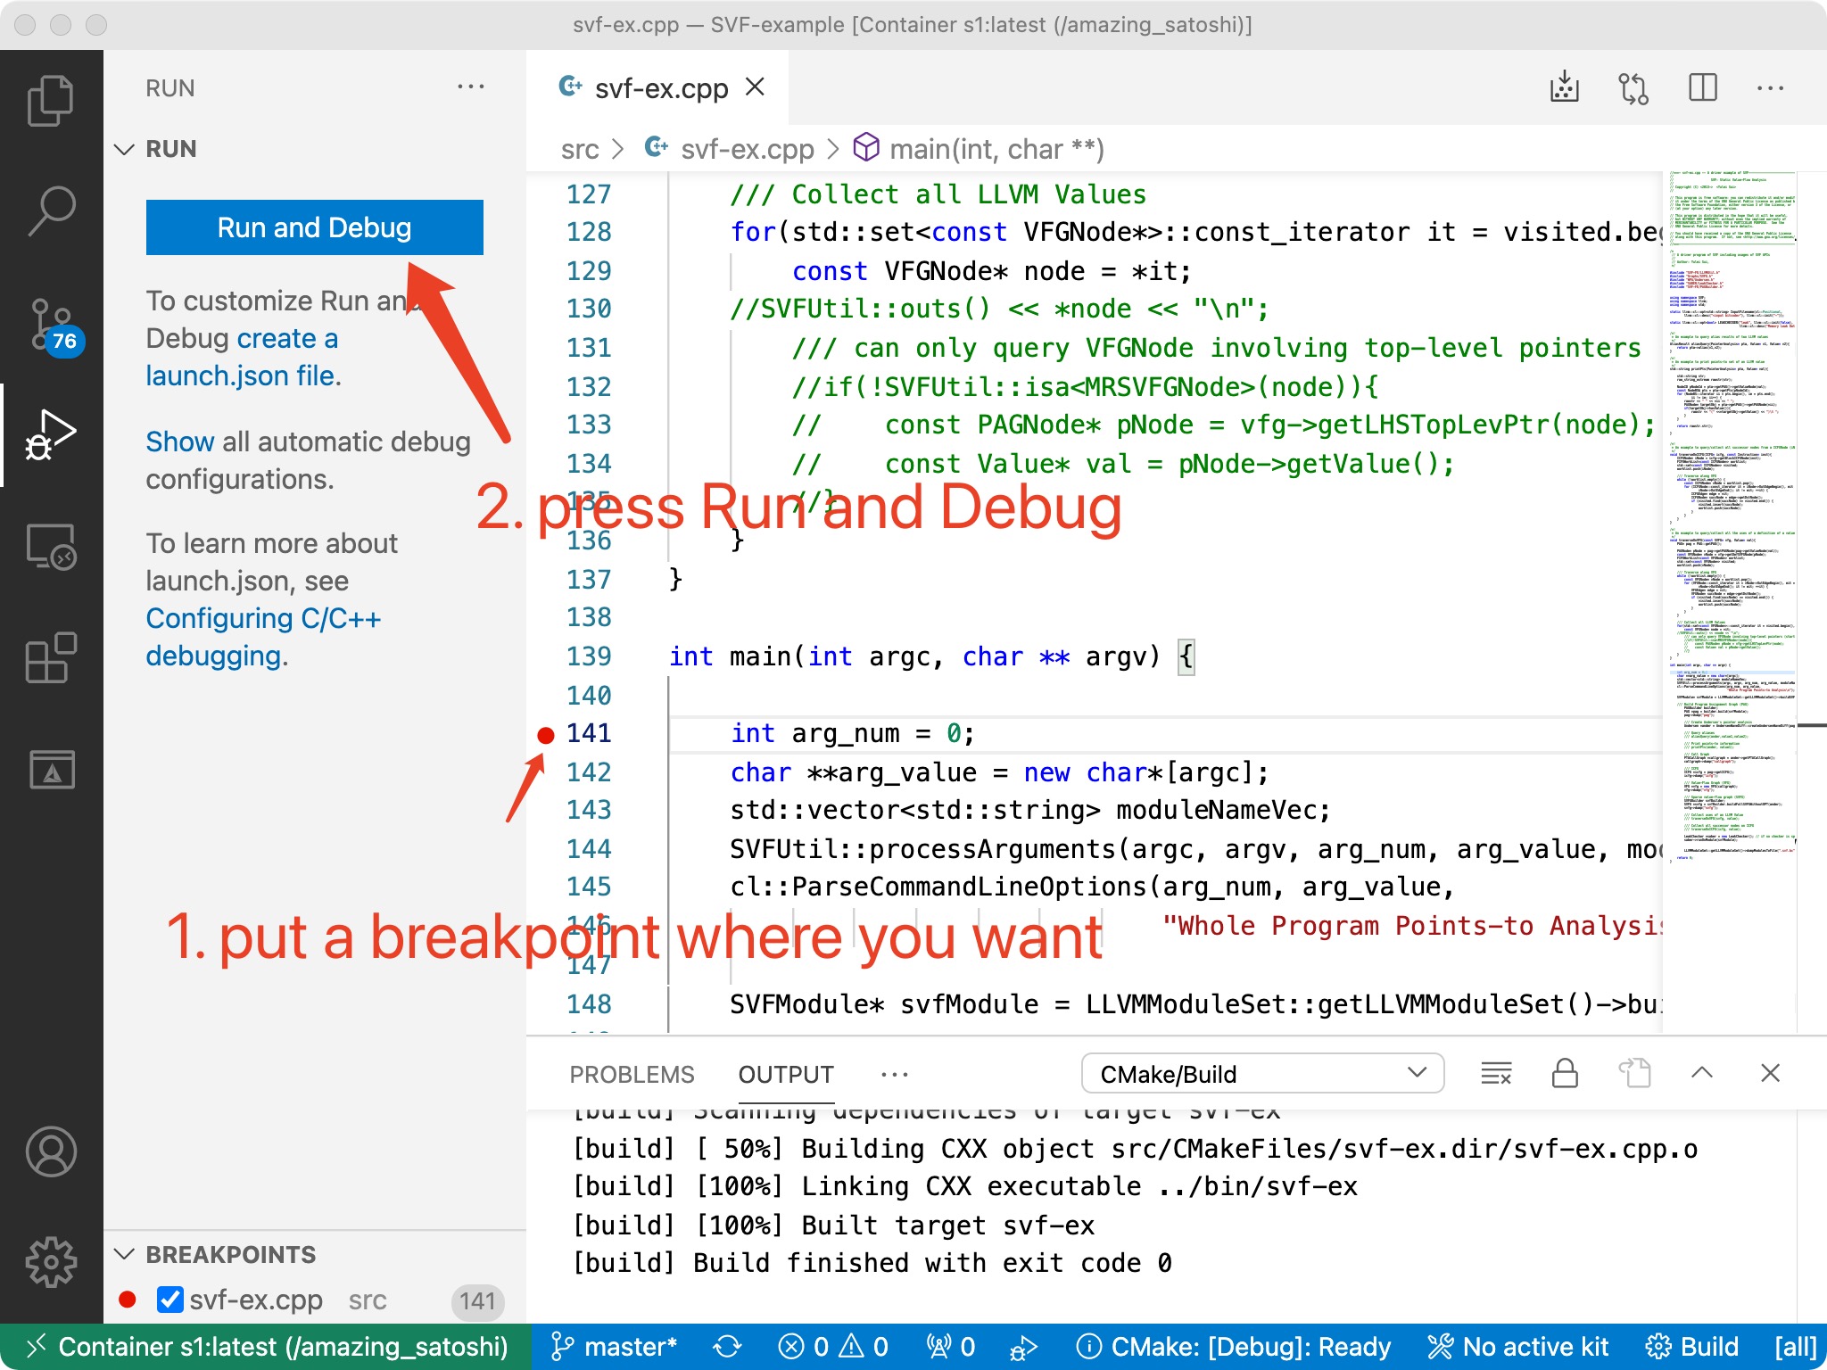Click the blue Run and Debug button
This screenshot has height=1370, width=1827.
tap(314, 227)
